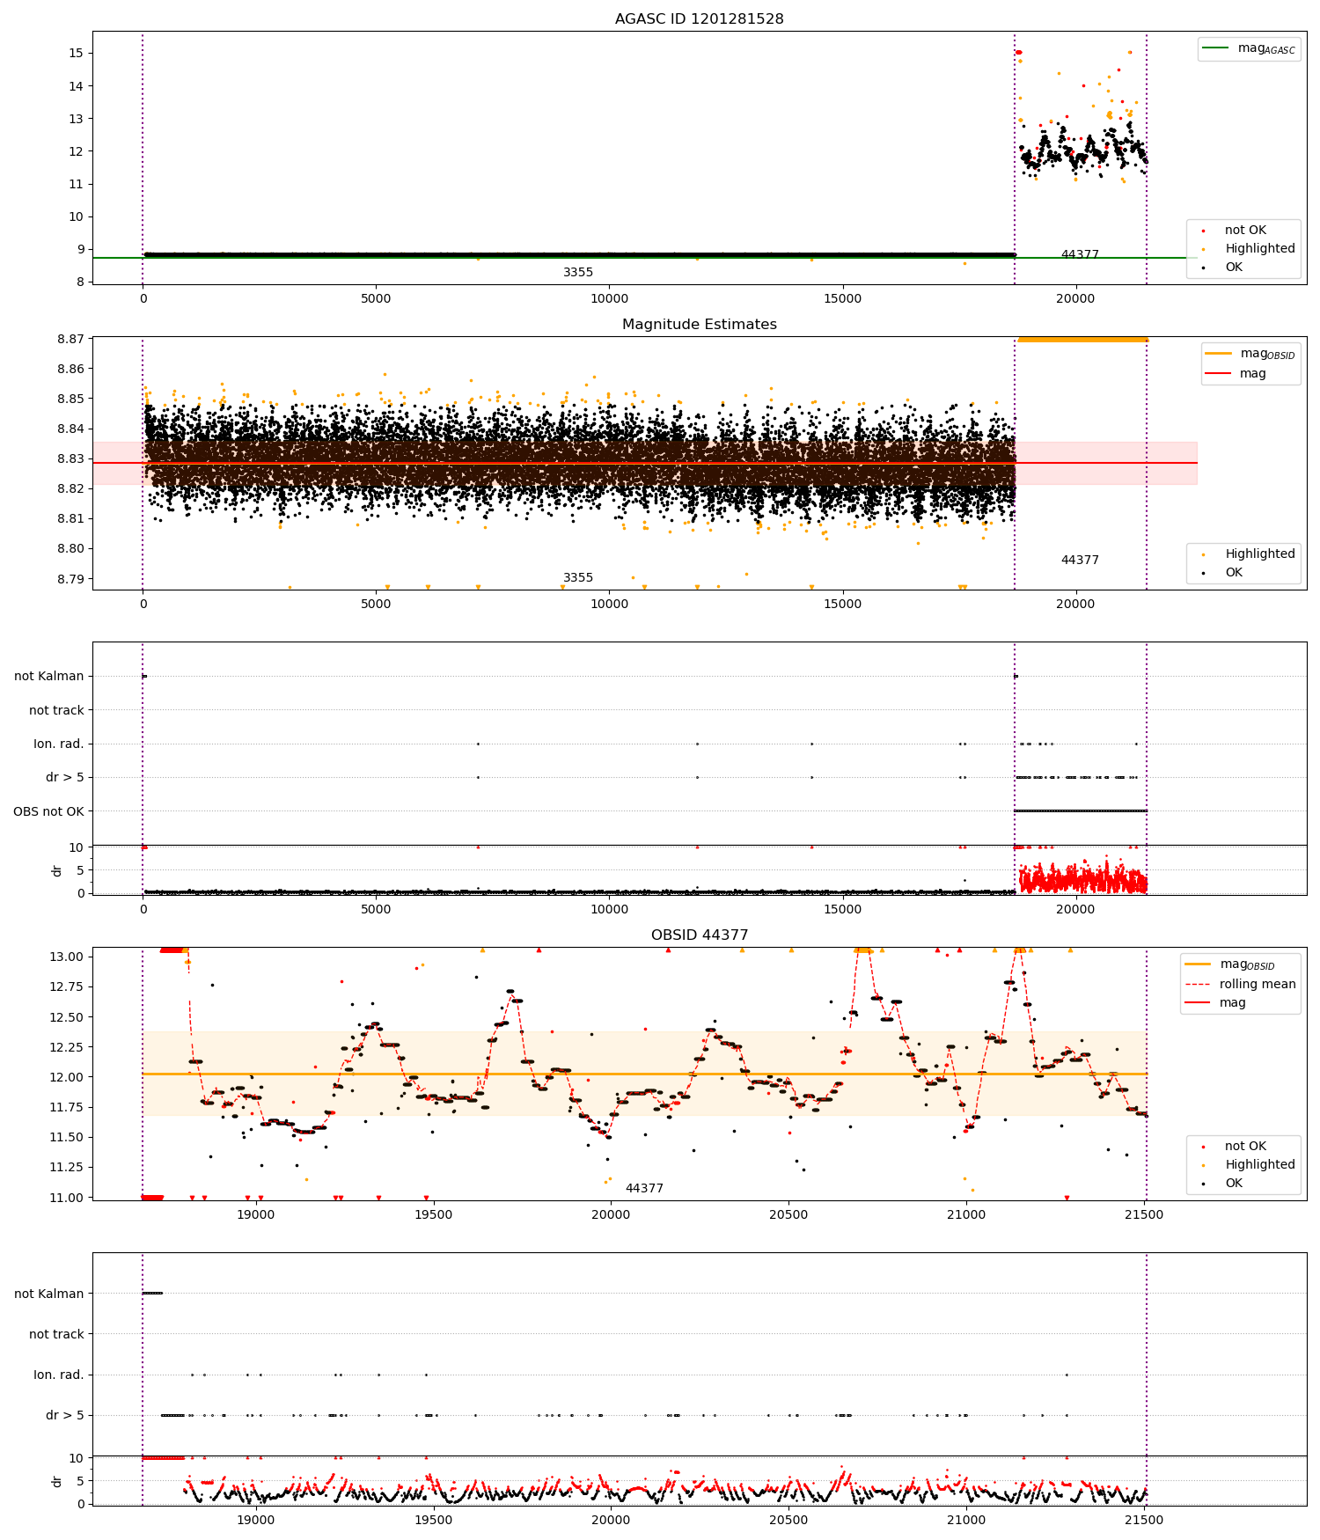Click 'not track' label in the full-timeline flags panel
This screenshot has width=1320, height=1540.
(56, 710)
